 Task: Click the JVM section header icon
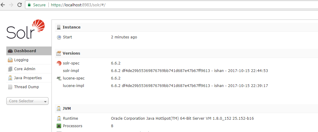[59, 109]
